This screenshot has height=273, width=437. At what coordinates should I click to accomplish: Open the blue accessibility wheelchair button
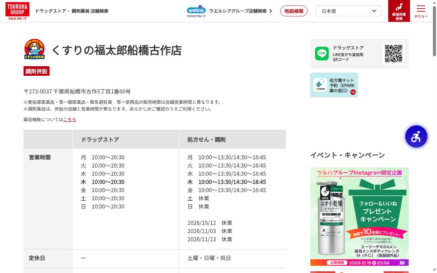tap(416, 136)
